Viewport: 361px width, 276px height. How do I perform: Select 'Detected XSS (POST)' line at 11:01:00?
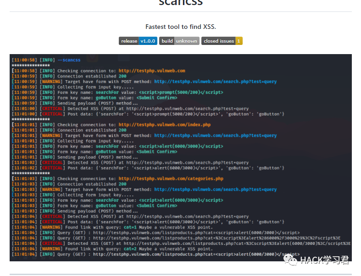coord(130,109)
